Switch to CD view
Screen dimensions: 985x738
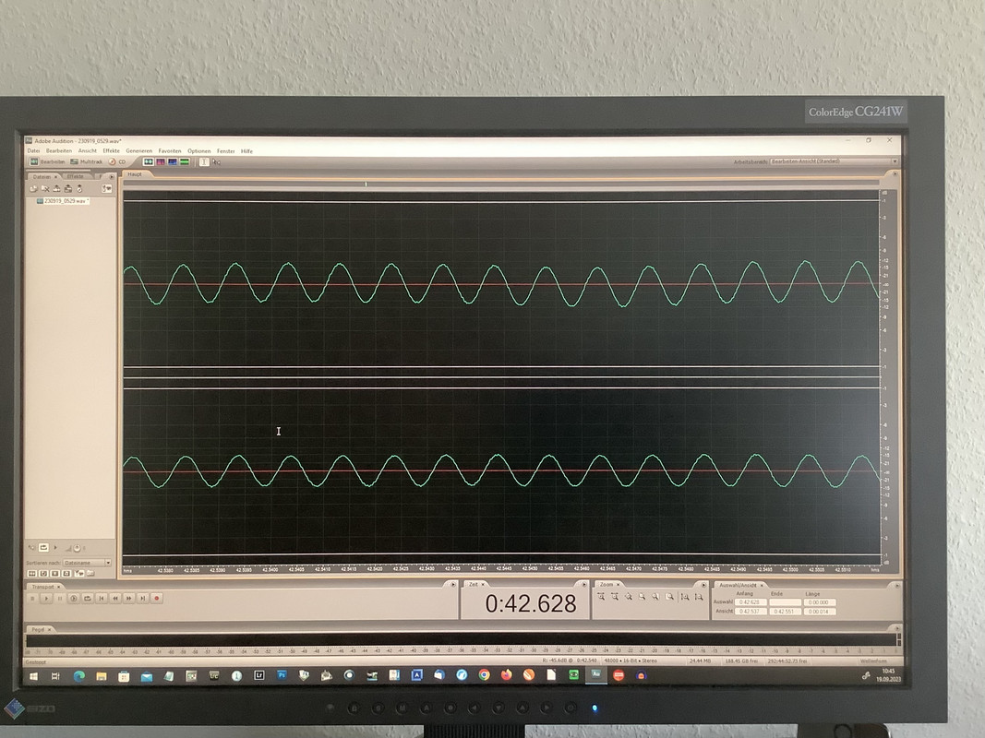(x=117, y=162)
